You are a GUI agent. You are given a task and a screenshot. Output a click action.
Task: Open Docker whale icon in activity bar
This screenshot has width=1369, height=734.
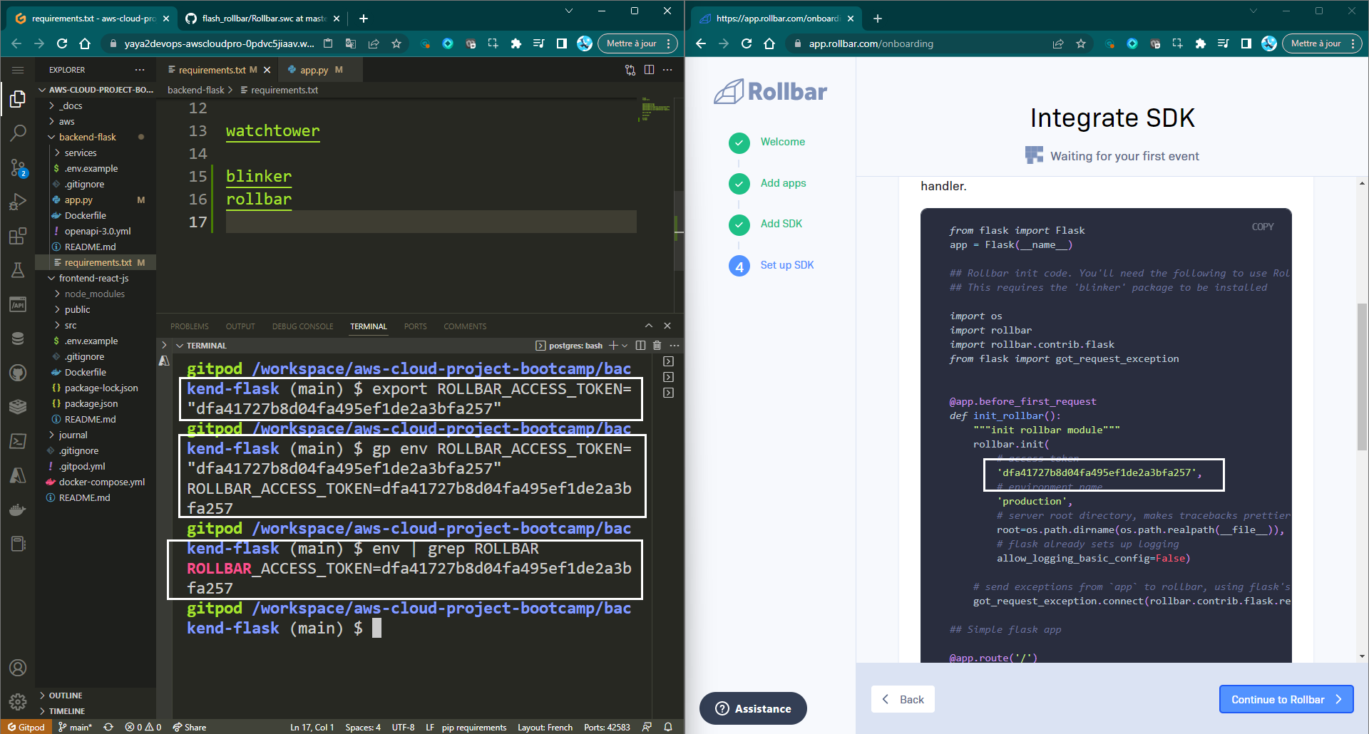(18, 510)
